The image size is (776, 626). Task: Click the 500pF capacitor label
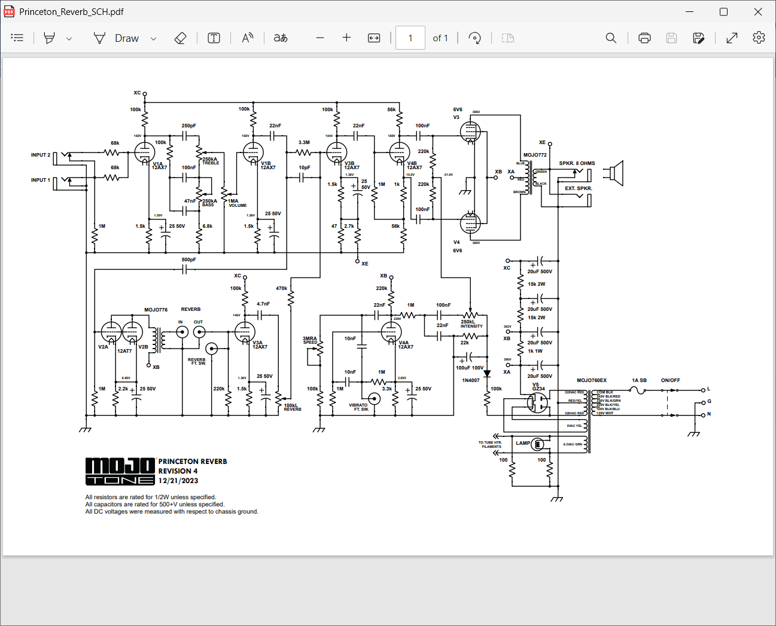pos(188,259)
